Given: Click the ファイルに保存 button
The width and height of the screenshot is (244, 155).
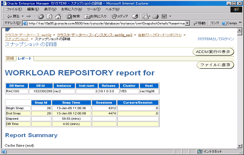Looking at the screenshot, I should (216, 65).
